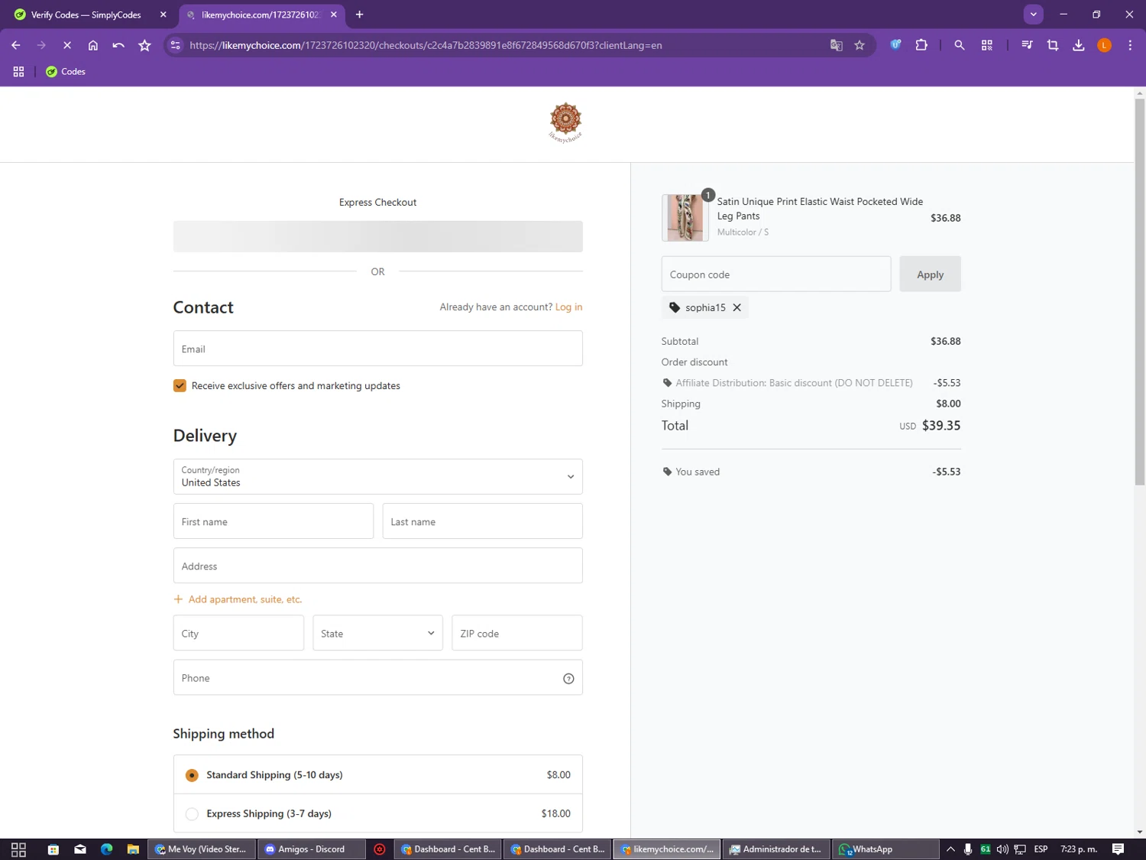This screenshot has width=1146, height=860.
Task: Open the notification center icon
Action: click(1118, 849)
